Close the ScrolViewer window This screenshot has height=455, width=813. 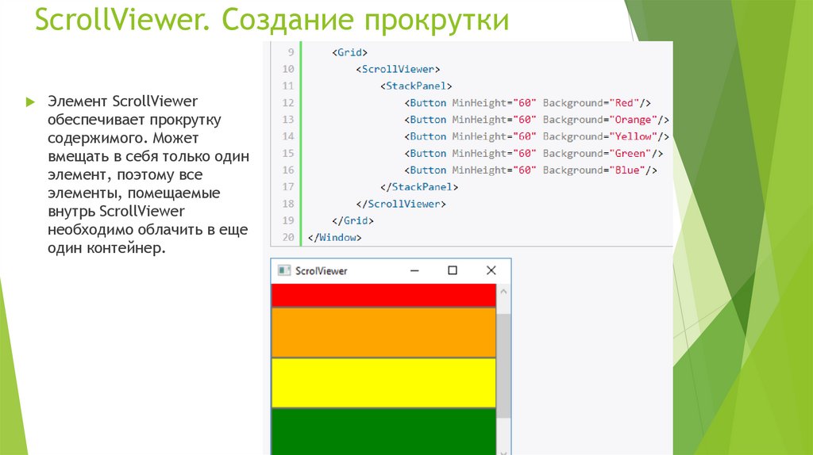click(491, 270)
